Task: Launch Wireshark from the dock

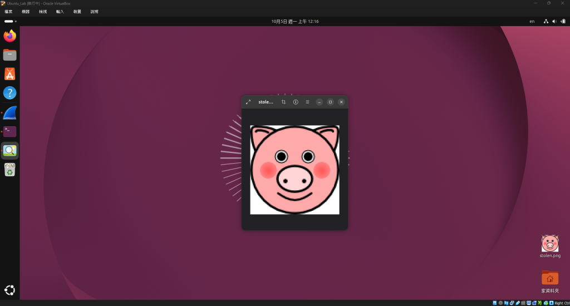Action: pos(10,112)
